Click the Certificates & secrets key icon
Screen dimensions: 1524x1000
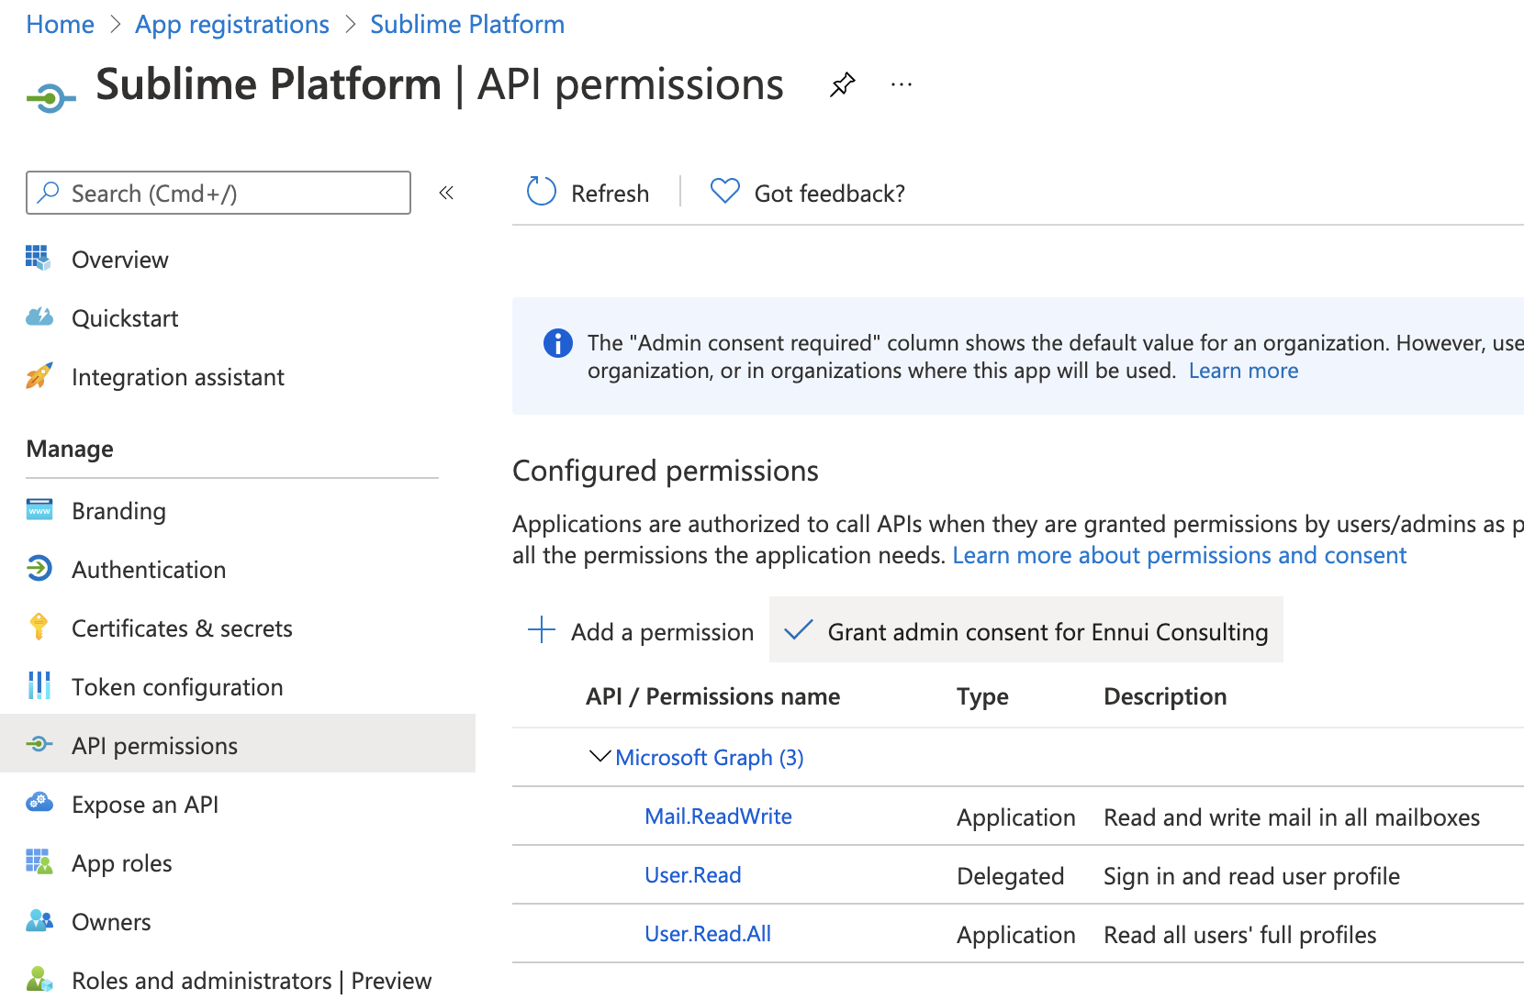(39, 628)
